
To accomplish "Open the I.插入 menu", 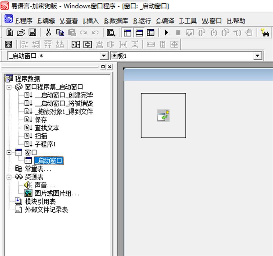I will tap(91, 21).
